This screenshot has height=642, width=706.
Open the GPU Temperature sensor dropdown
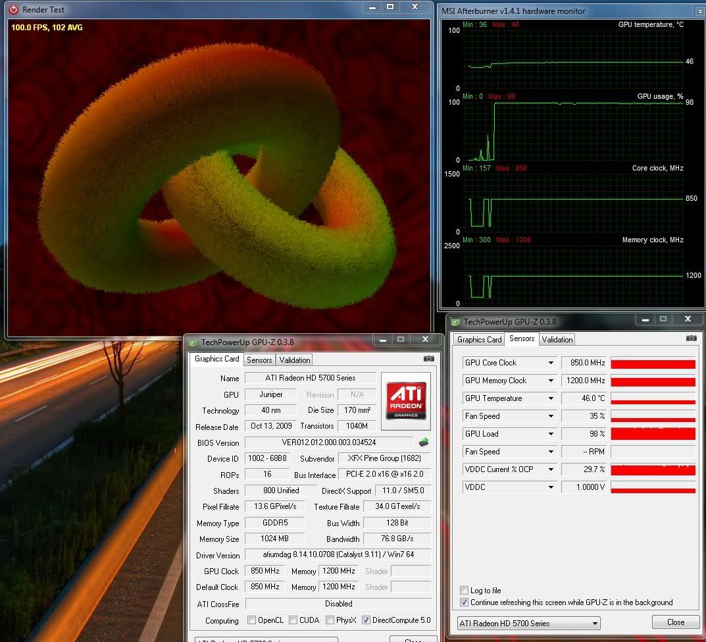[551, 398]
